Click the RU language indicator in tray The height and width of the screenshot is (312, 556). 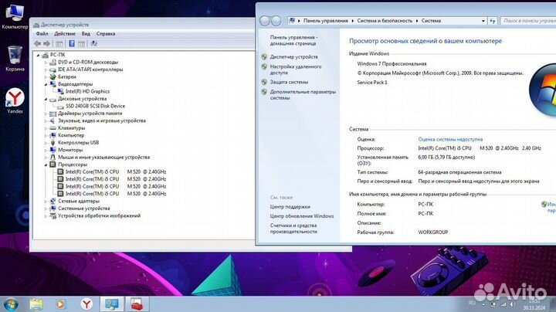tap(472, 303)
